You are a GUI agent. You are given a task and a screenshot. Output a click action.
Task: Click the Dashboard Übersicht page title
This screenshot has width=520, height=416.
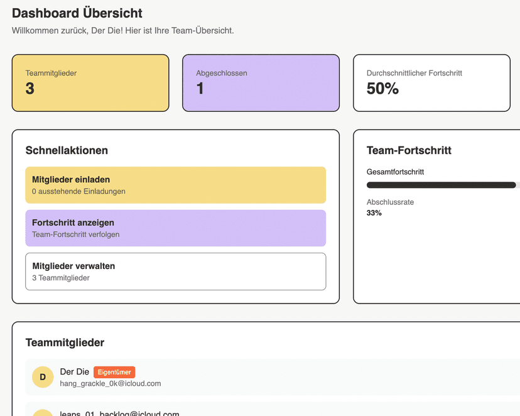[x=77, y=13]
